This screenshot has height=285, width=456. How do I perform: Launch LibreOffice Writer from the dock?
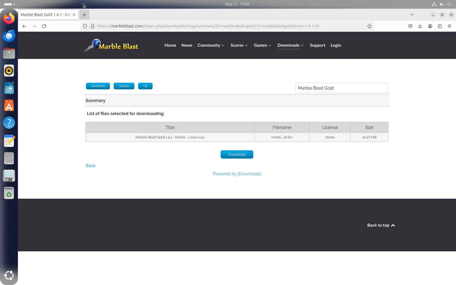tap(9, 88)
